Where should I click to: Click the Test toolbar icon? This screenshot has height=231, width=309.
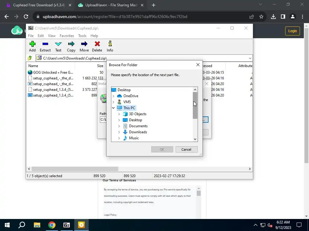click(58, 46)
